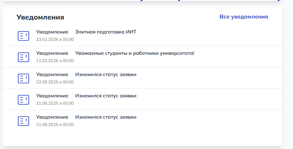This screenshot has width=293, height=149.
Task: Click the date text of the last notification
Action: [x=55, y=125]
